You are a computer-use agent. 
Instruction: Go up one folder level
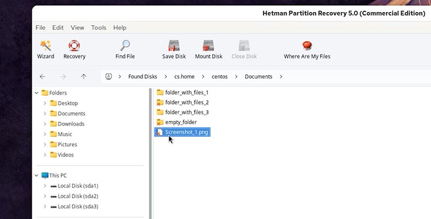[84, 77]
